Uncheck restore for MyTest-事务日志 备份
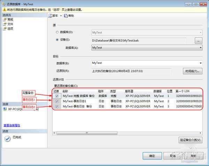Image resolution: width=209 pixels, height=166 pixels. point(57,106)
